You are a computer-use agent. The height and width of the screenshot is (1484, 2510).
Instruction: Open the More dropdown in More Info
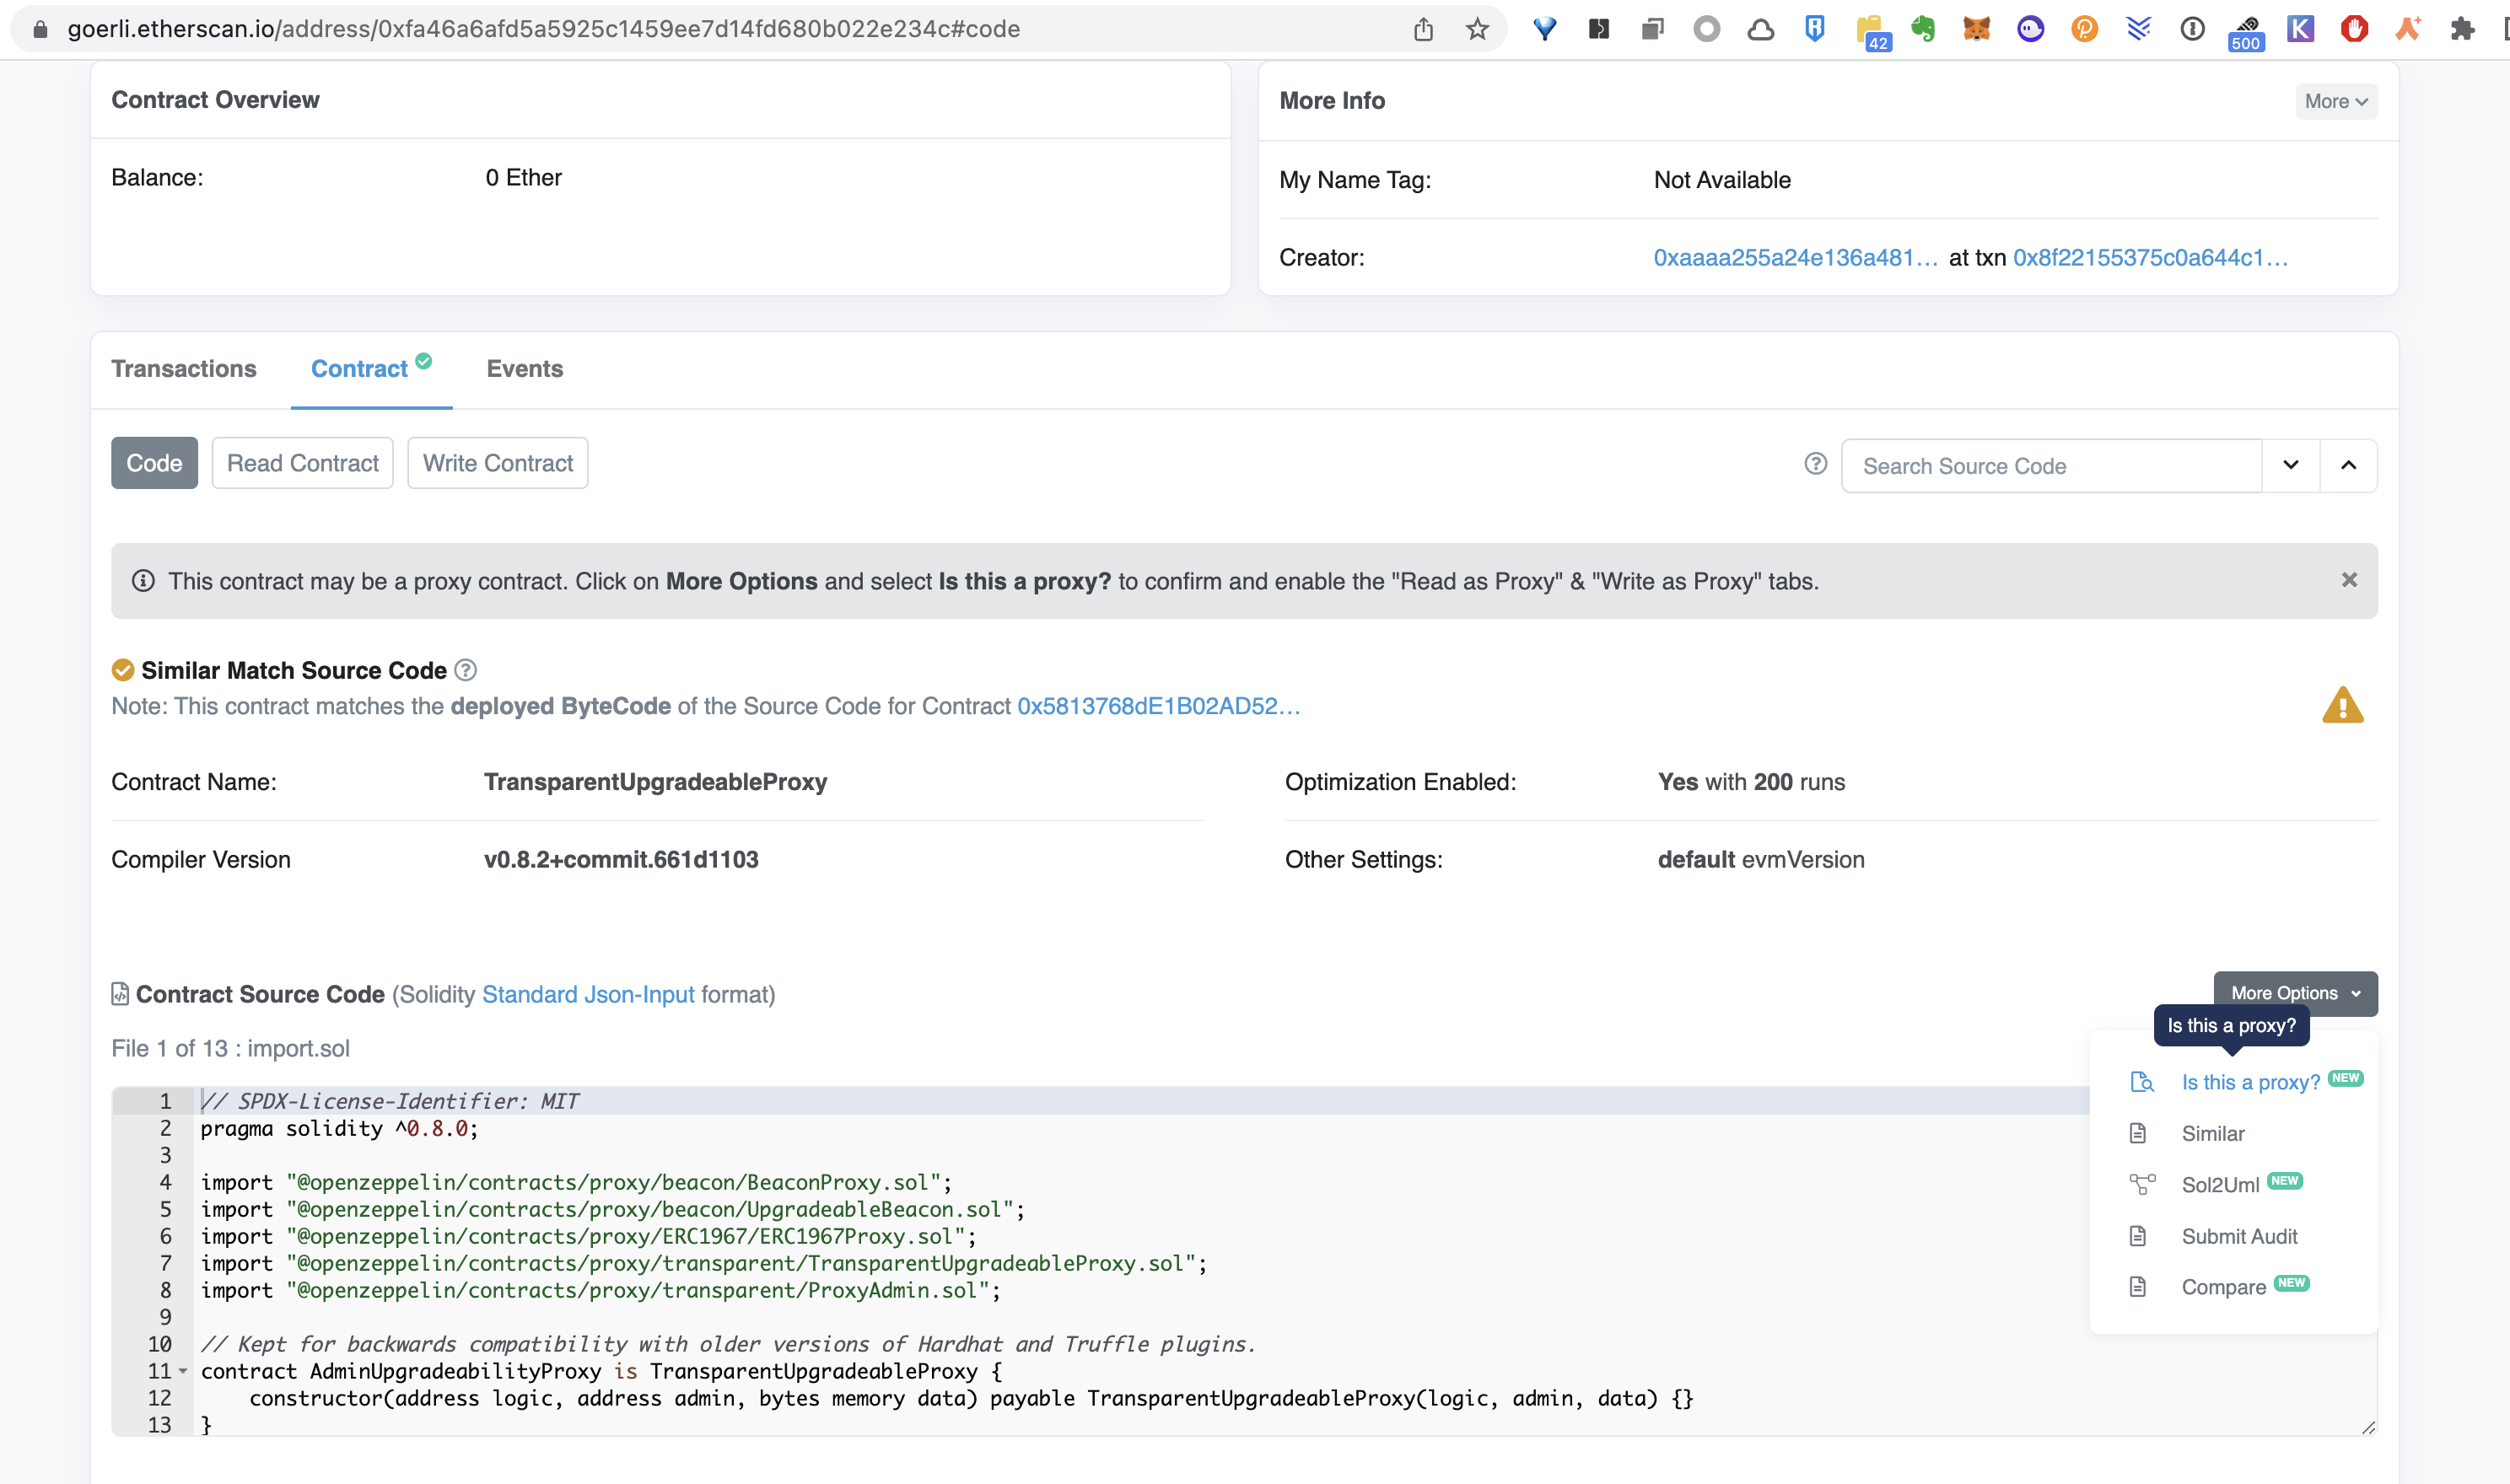coord(2335,101)
